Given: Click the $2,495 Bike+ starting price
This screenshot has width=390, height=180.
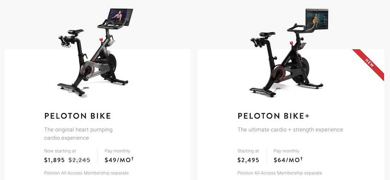Looking at the screenshot, I should point(248,160).
